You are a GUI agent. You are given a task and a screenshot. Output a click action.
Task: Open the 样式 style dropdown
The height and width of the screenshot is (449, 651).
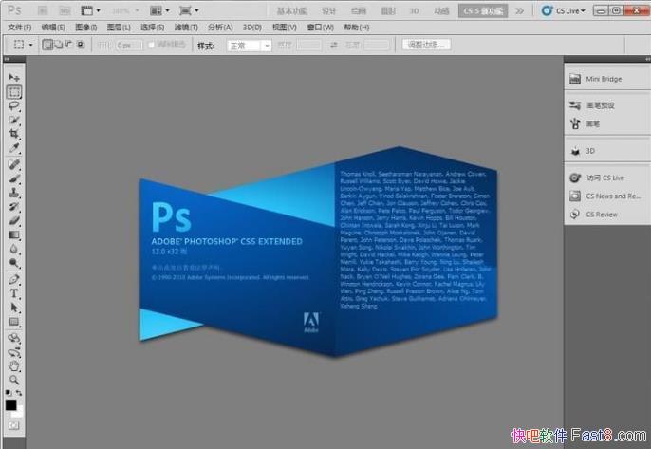point(249,46)
